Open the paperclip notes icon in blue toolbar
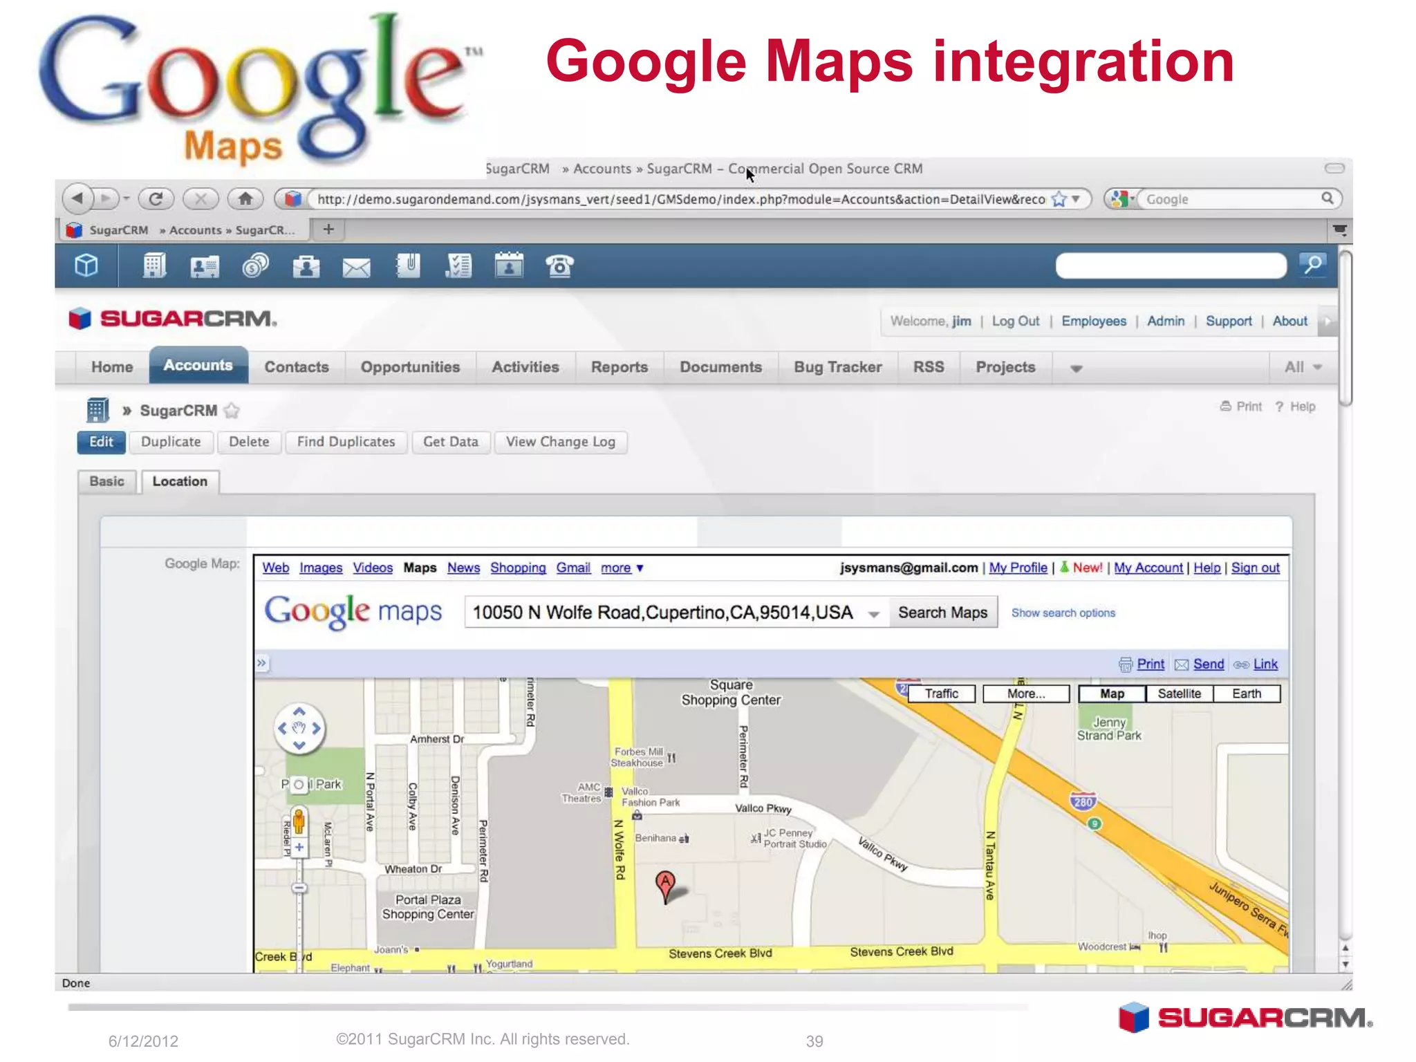The width and height of the screenshot is (1416, 1062). click(408, 265)
